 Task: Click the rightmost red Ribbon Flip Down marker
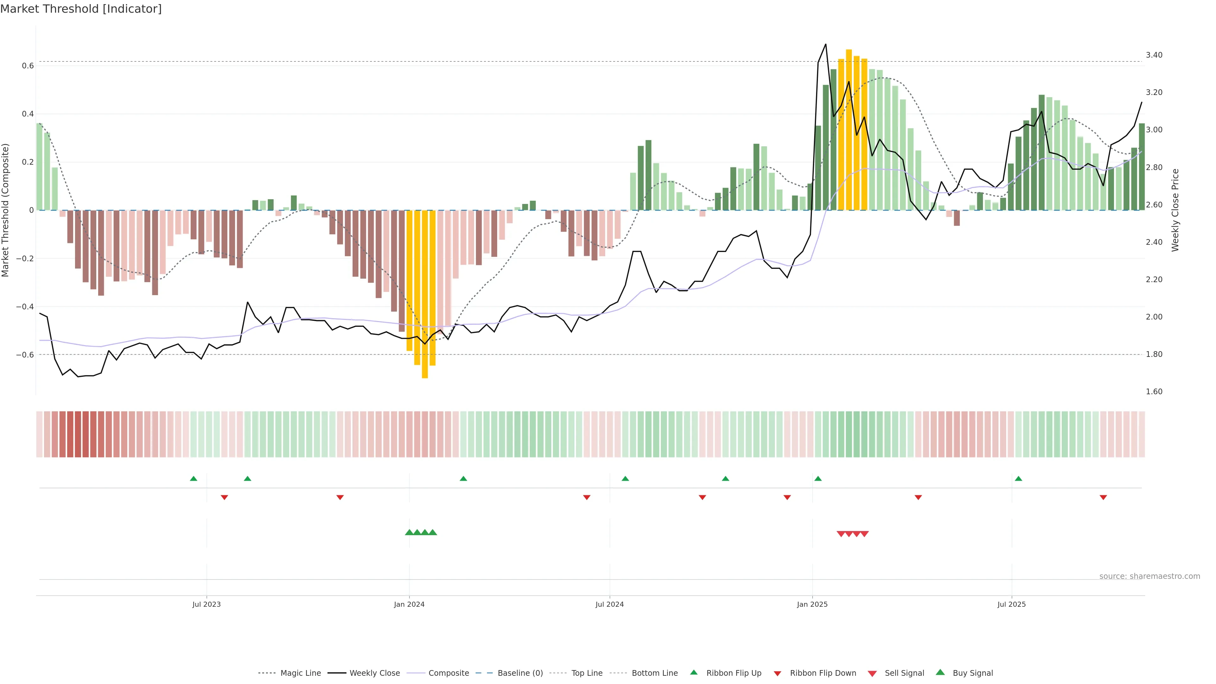pos(1103,497)
